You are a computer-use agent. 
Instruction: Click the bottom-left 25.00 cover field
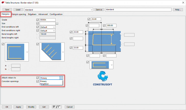(x=78, y=48)
